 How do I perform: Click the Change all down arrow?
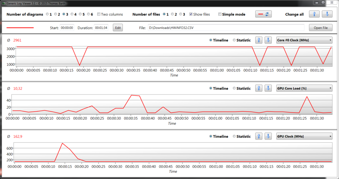327,14
